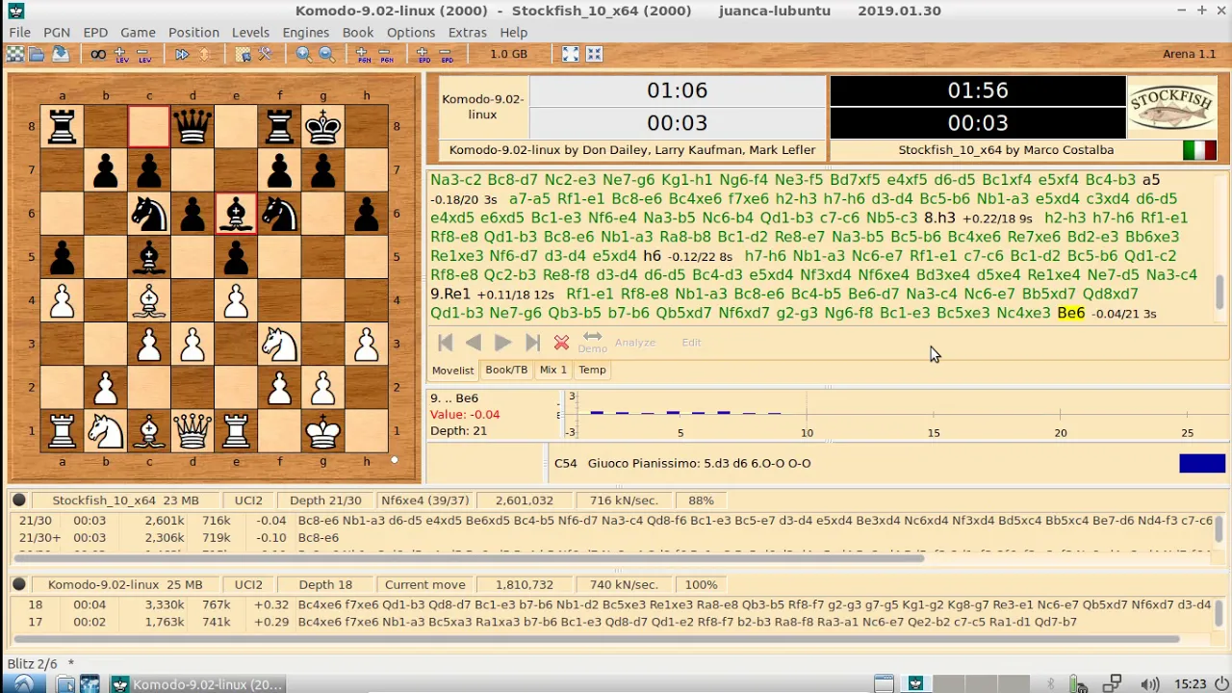This screenshot has width=1232, height=693.
Task: Open engine tools wrench icon
Action: tap(265, 55)
